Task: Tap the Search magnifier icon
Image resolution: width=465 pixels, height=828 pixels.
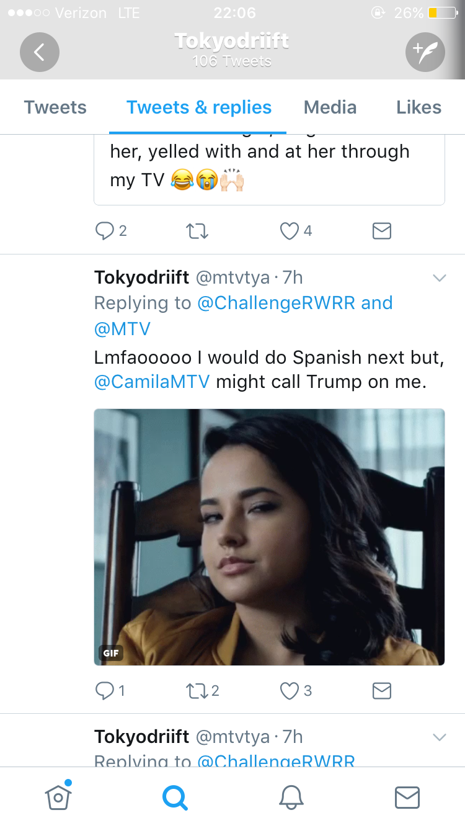Action: (175, 797)
